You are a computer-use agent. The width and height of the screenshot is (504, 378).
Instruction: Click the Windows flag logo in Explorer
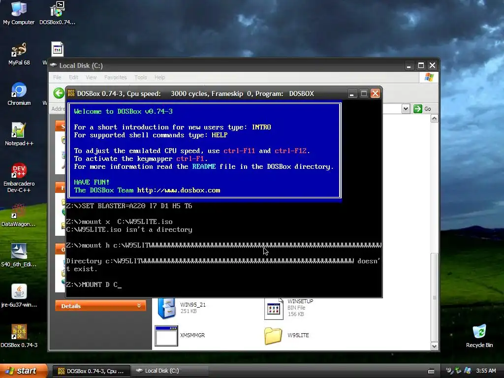pyautogui.click(x=429, y=77)
